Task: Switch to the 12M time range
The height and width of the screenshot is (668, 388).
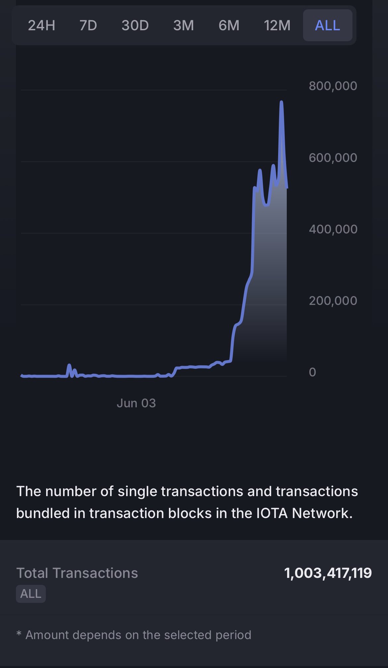Action: (x=277, y=26)
